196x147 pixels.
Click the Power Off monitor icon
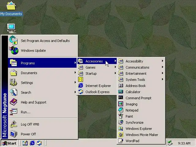click(13, 134)
